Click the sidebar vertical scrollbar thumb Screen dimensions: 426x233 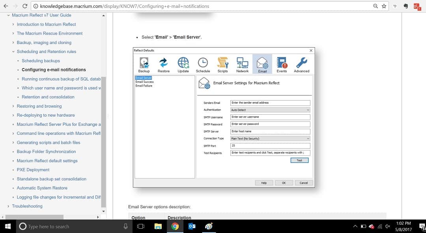point(103,142)
